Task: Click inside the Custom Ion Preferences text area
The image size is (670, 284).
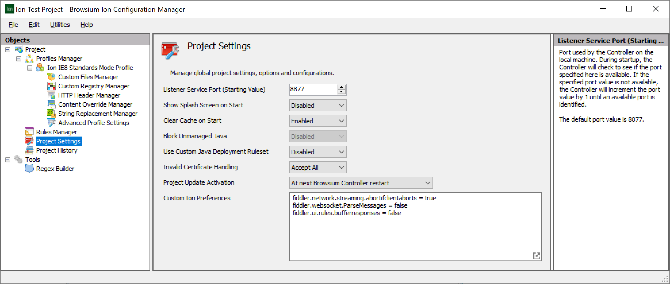Action: tap(403, 229)
